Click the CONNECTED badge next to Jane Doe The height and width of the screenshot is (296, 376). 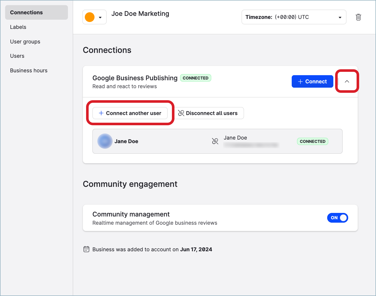(312, 141)
